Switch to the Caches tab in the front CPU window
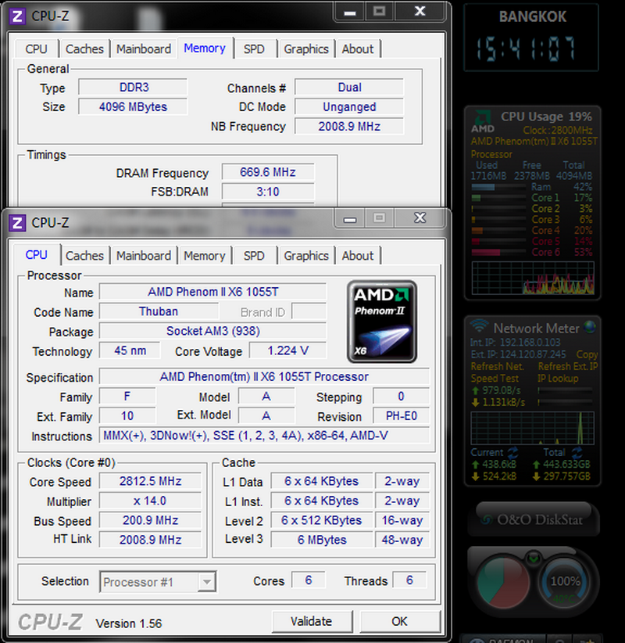625x643 pixels. [x=85, y=256]
